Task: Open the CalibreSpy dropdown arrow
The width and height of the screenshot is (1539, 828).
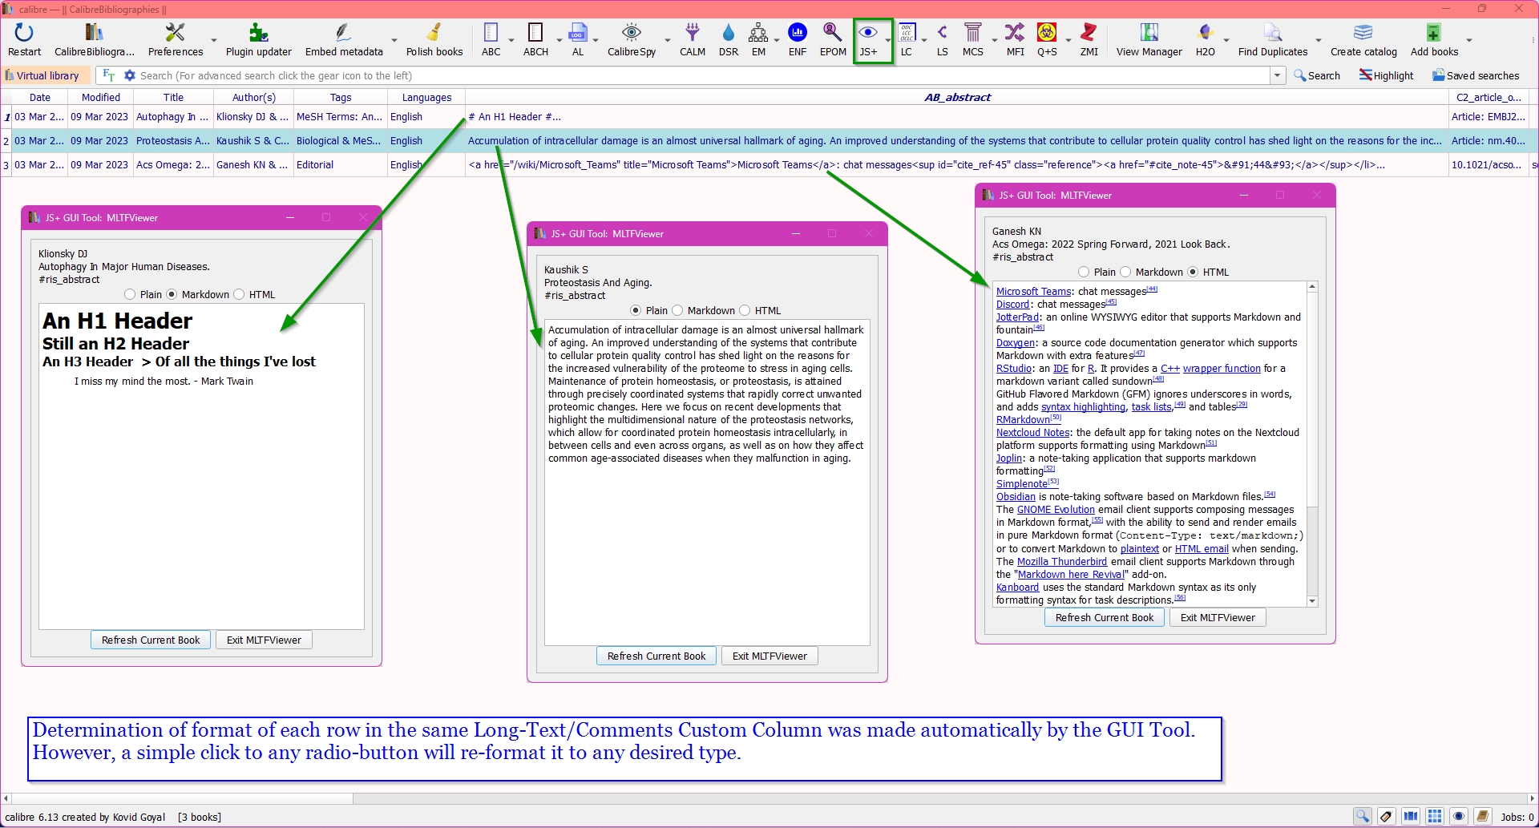Action: click(x=668, y=40)
